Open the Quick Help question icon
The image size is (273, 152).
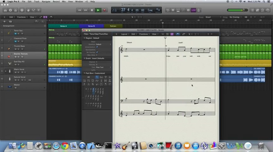[22, 10]
